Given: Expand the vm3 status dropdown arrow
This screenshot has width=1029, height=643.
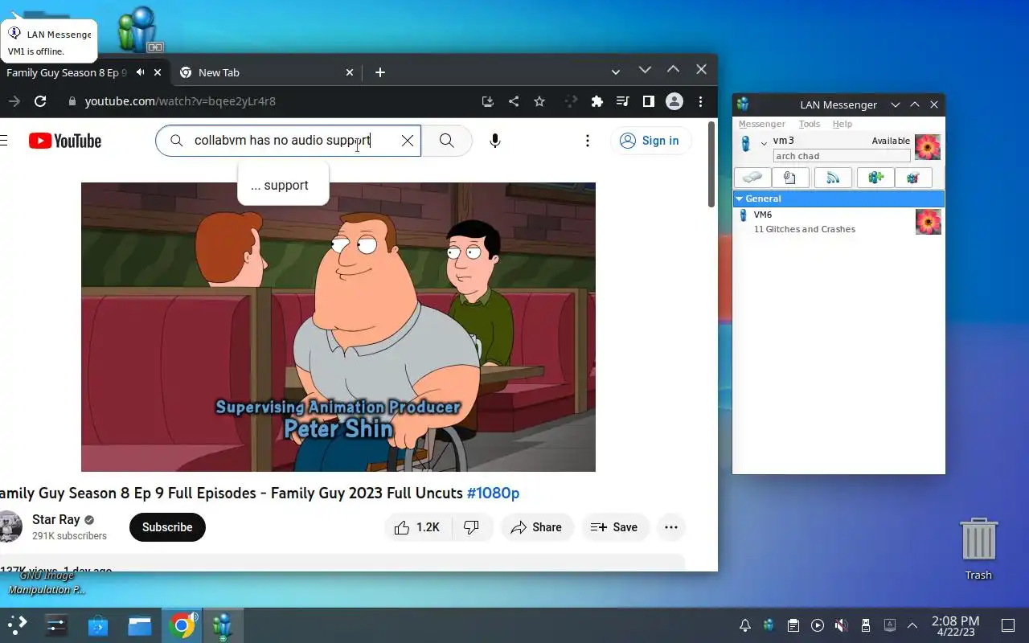Looking at the screenshot, I should (x=764, y=143).
